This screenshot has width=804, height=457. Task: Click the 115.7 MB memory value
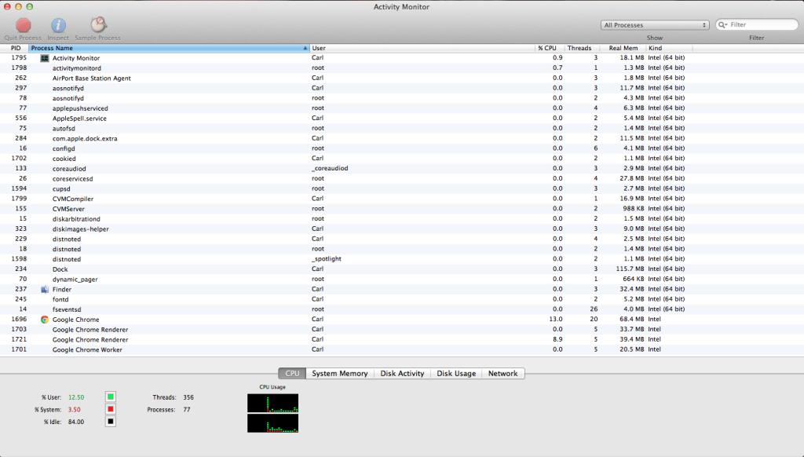pyautogui.click(x=630, y=269)
